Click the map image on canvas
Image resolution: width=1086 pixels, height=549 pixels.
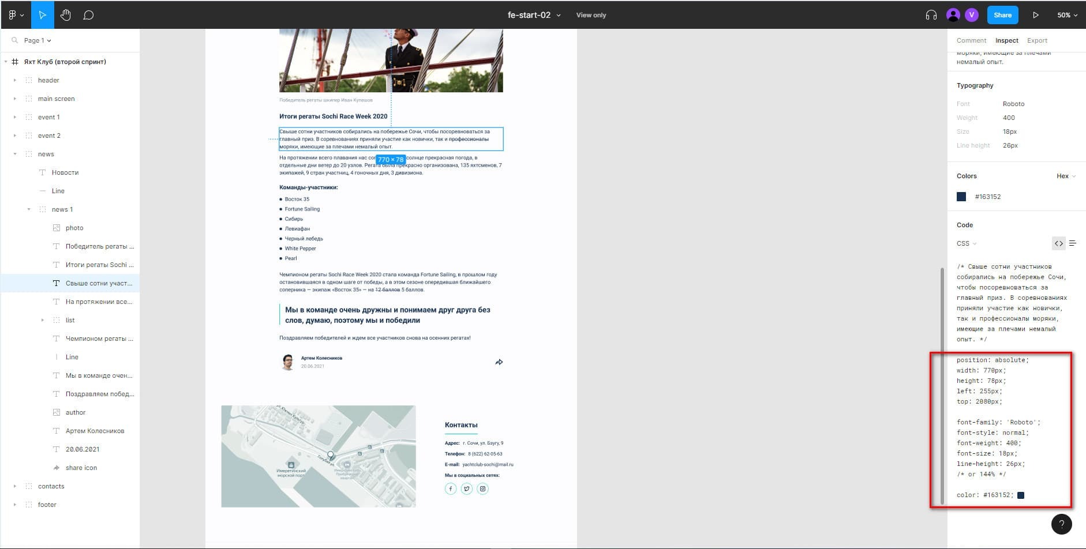coord(319,456)
